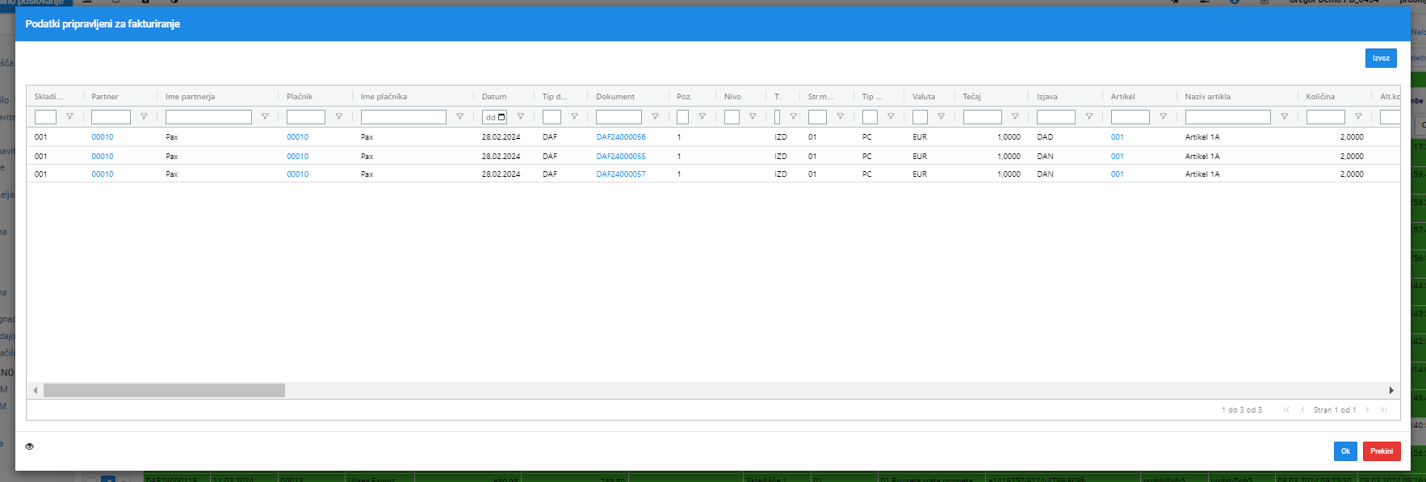Open filter options for Ime plačnika column
1426x482 pixels.
(x=459, y=117)
